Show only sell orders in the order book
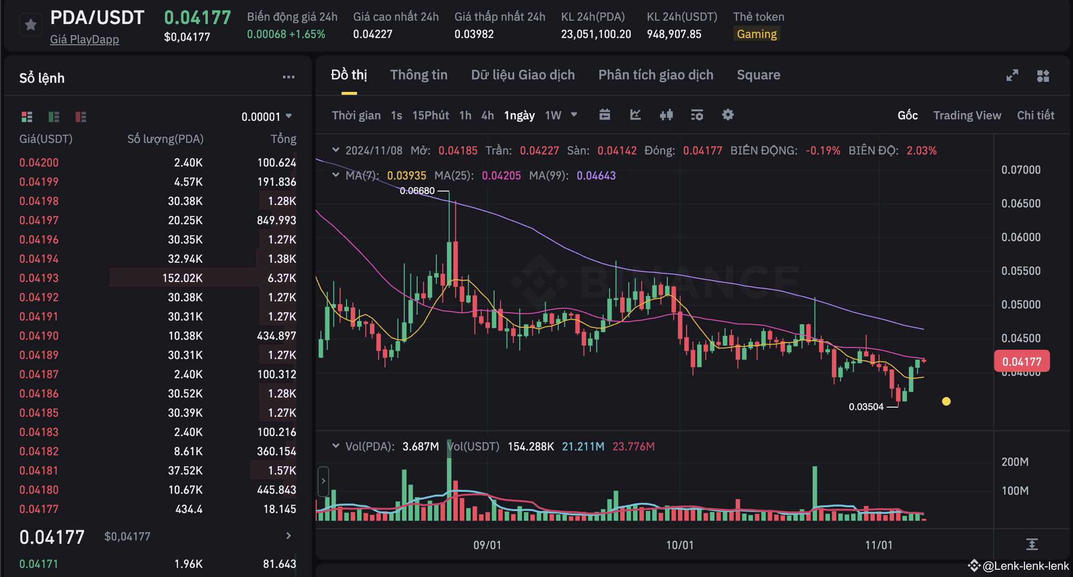The image size is (1073, 577). [x=81, y=116]
